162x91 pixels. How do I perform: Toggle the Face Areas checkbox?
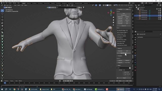click(x=124, y=63)
